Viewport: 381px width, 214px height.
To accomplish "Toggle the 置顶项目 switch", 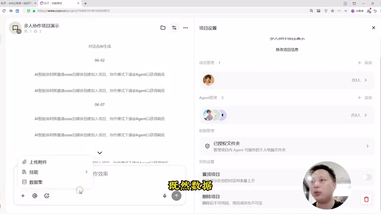I will [367, 177].
